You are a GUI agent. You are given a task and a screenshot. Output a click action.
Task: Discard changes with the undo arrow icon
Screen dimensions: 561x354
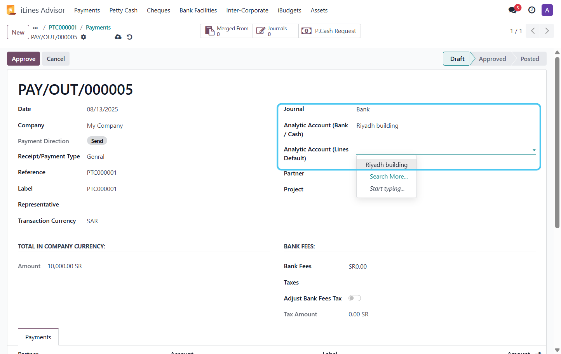(x=130, y=37)
